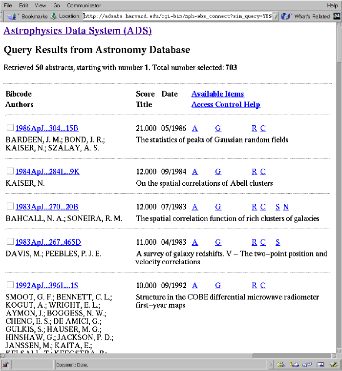The image size is (342, 371).
Task: Open bibcode link 1984ApJ...284L...9K
Action: click(x=48, y=172)
